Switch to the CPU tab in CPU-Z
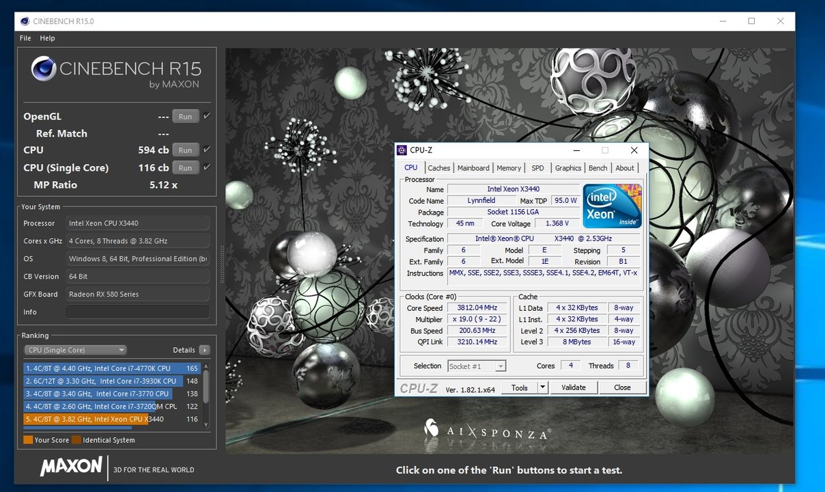 tap(411, 167)
